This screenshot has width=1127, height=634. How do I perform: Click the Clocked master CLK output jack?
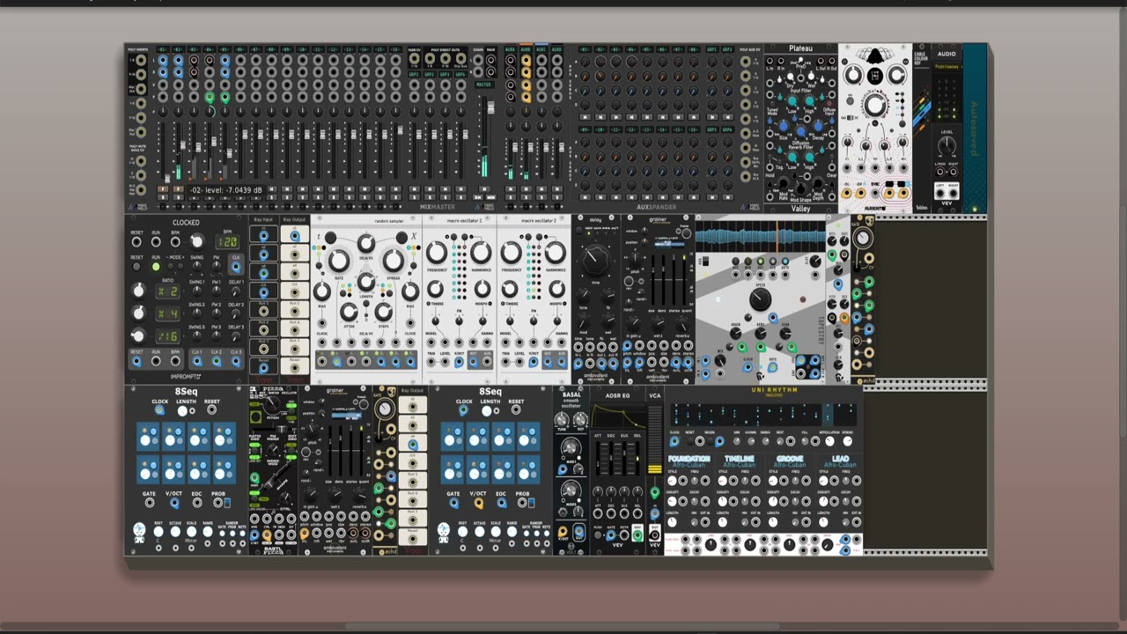pos(236,266)
